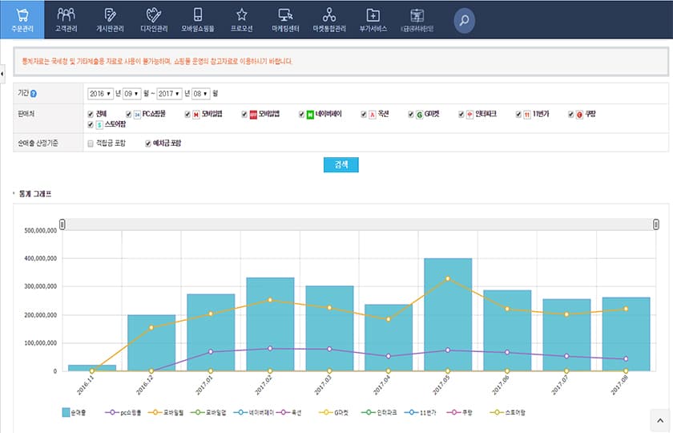Viewport: 673px width, 433px height.
Task: Click the G마켓 G logo icon
Action: pyautogui.click(x=419, y=114)
